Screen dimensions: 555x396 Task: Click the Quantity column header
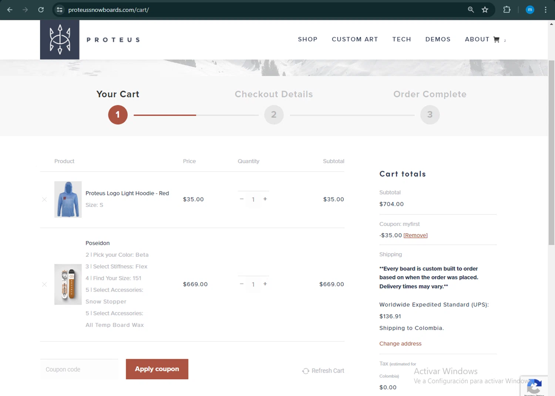click(248, 161)
